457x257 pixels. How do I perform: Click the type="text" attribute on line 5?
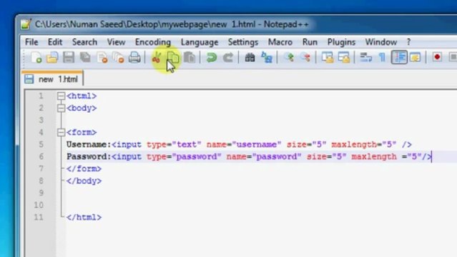(174, 144)
